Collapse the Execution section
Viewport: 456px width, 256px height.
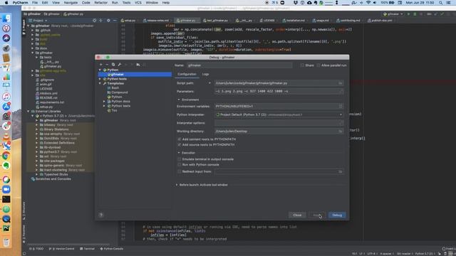pyautogui.click(x=179, y=153)
